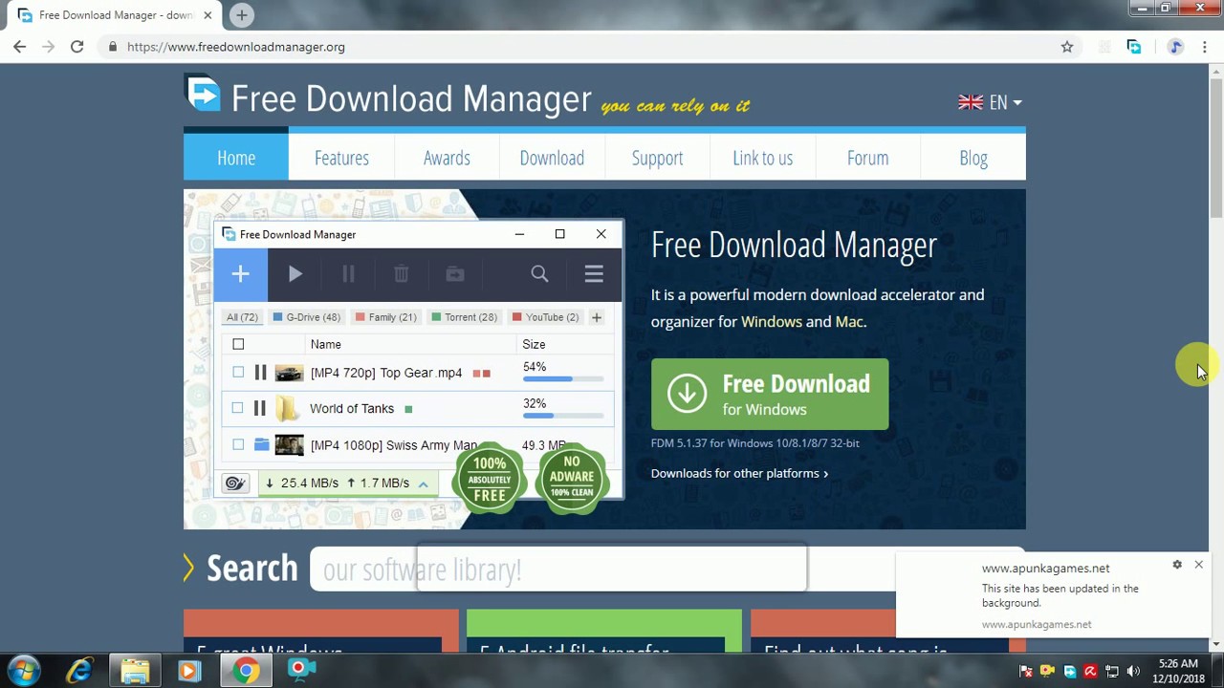Visit the Forum tab

(x=867, y=158)
